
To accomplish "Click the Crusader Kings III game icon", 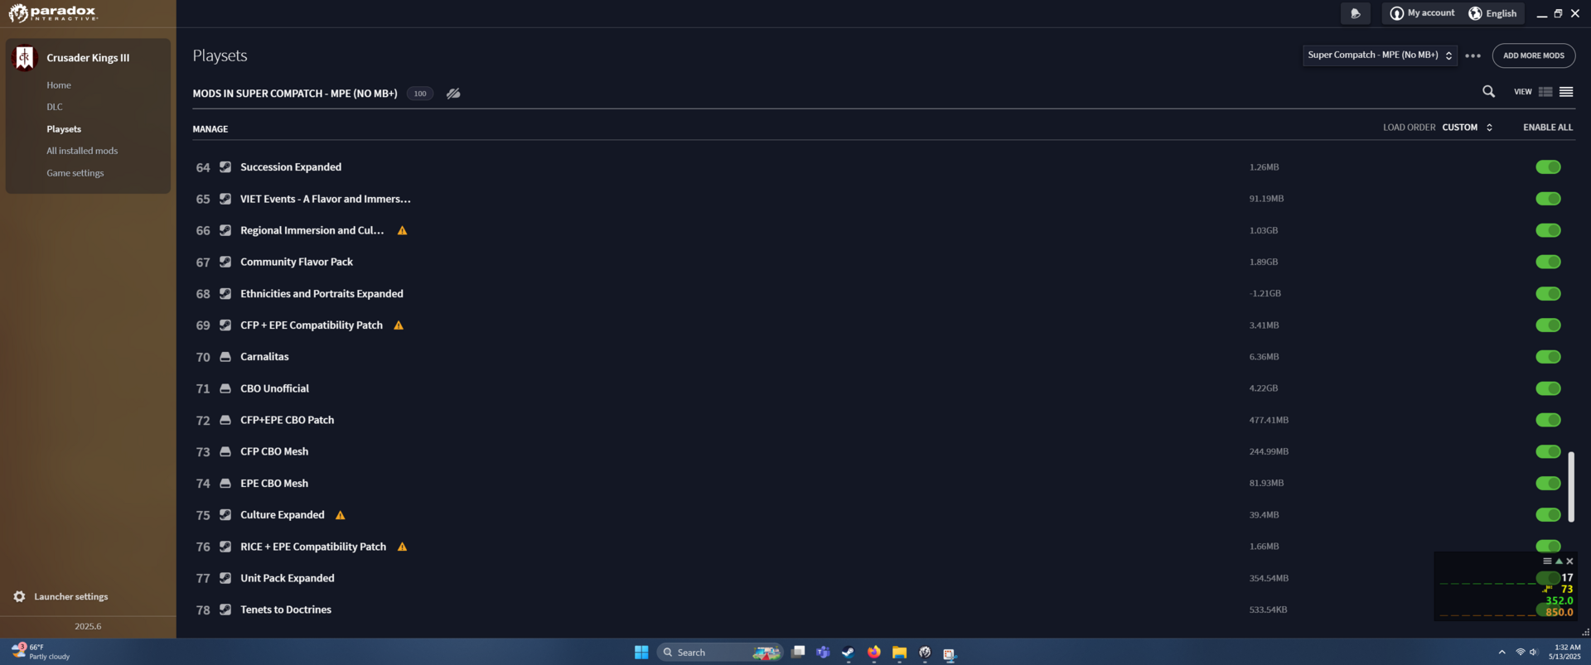I will (x=24, y=57).
